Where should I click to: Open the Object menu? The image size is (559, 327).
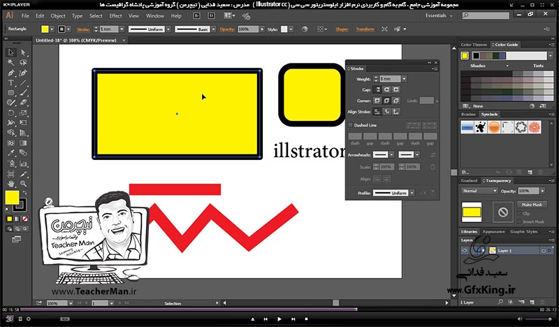(58, 15)
